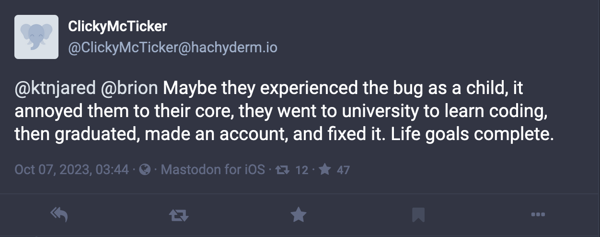Favourite the post with the star button
Image resolution: width=600 pixels, height=237 pixels.
click(299, 215)
